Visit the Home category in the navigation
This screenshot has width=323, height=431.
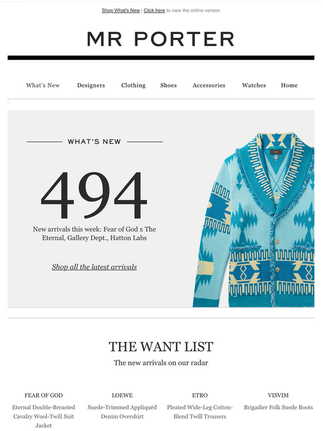pyautogui.click(x=289, y=85)
